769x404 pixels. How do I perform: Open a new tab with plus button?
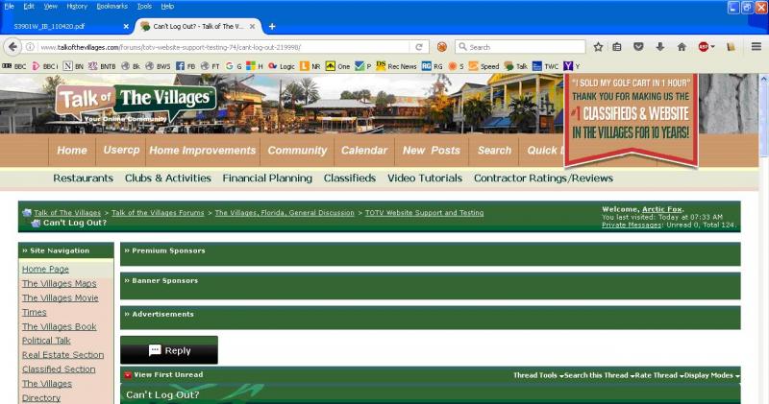pos(272,27)
